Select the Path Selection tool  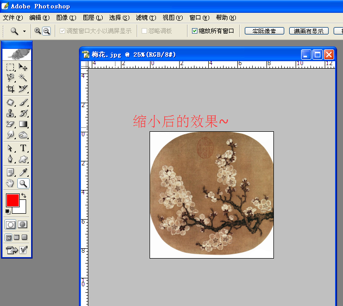[10, 148]
